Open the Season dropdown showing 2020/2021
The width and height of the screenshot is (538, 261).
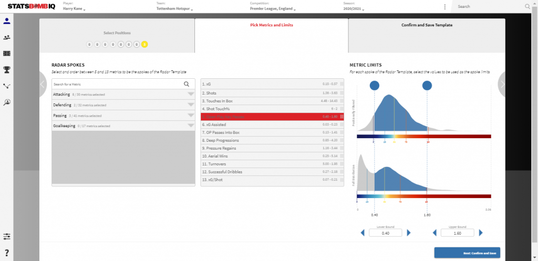(x=354, y=9)
